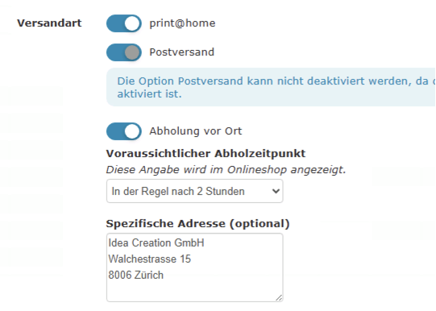This screenshot has height=311, width=436.
Task: Click the italic hint 'Diese Angabe wird im Onlineshop angezeigt.'
Action: [226, 169]
